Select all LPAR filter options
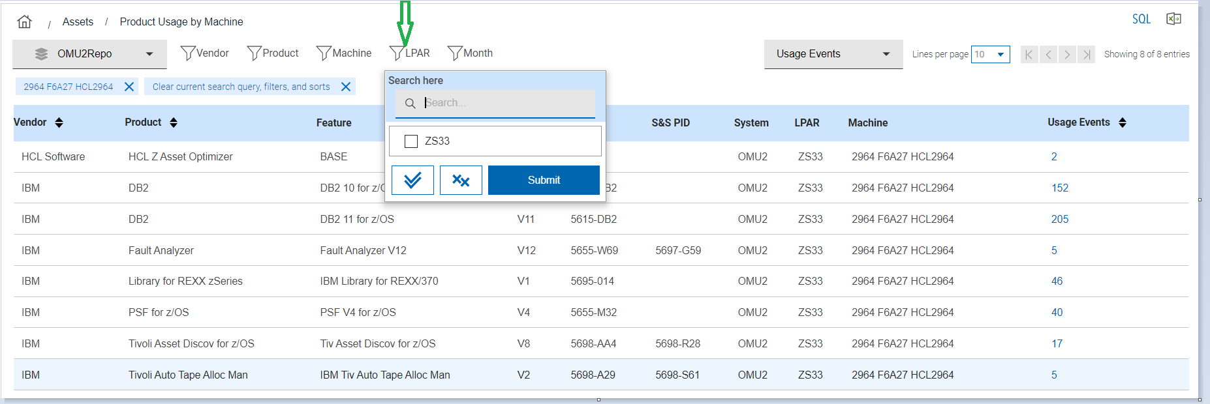1210x404 pixels. pos(412,180)
